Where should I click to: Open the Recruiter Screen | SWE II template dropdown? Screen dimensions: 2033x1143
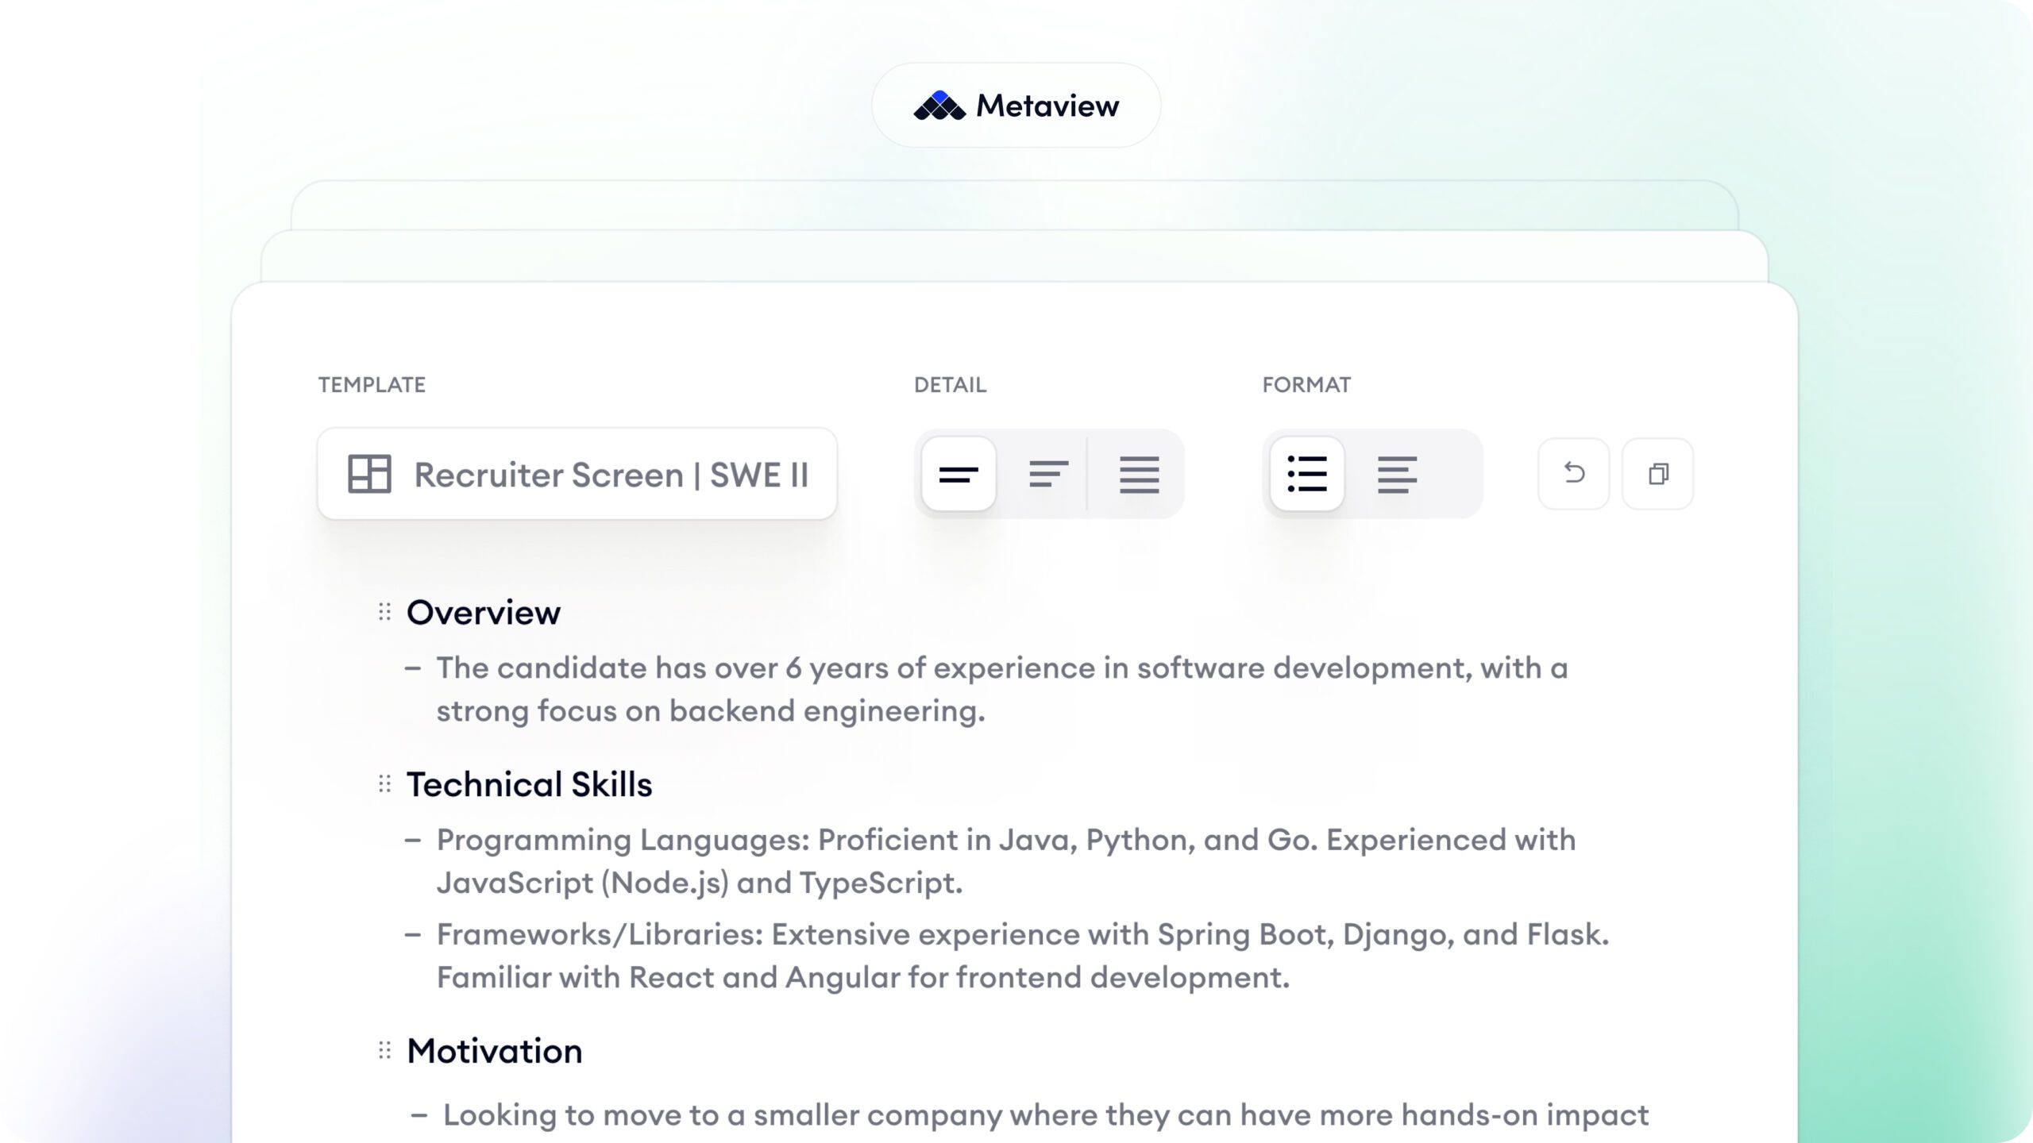pyautogui.click(x=610, y=475)
